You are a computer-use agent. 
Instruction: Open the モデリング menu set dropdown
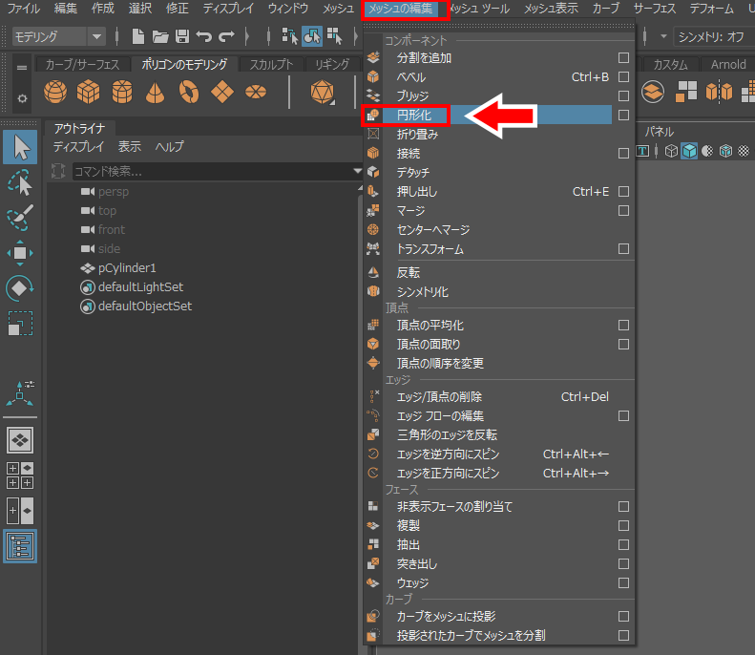(96, 36)
